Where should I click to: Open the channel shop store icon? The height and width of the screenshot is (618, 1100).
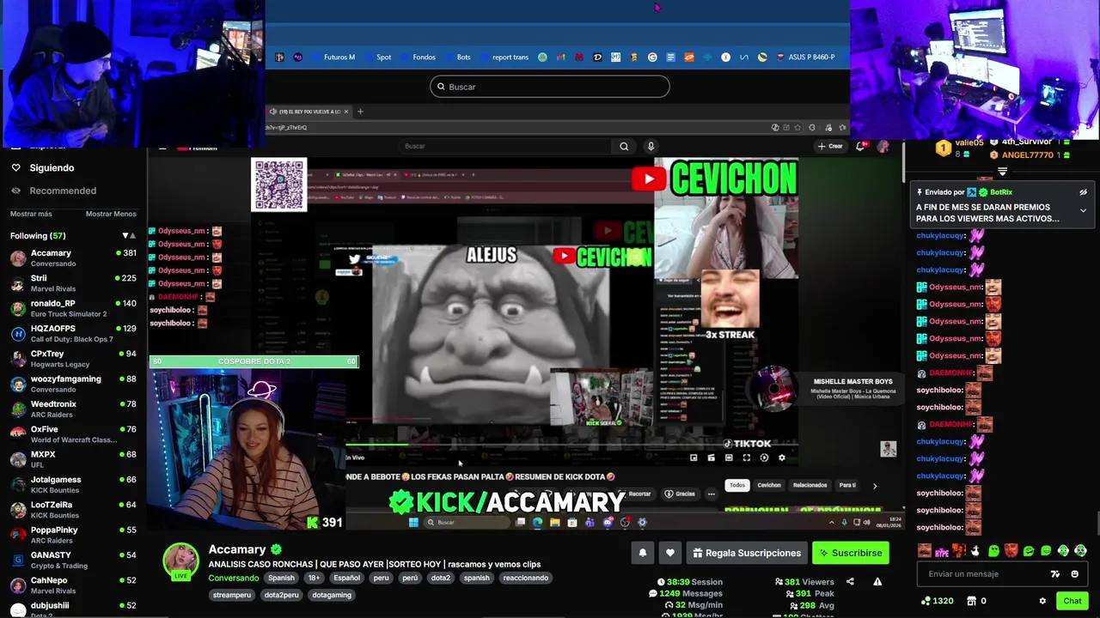(971, 601)
